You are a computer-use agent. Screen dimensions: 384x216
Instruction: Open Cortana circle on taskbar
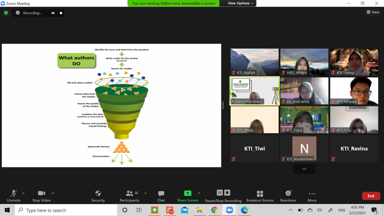124,210
